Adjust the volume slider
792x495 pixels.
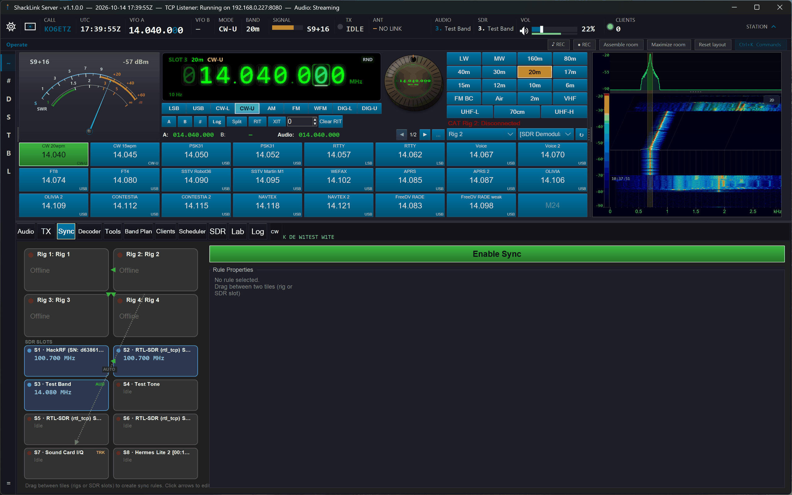(x=554, y=29)
